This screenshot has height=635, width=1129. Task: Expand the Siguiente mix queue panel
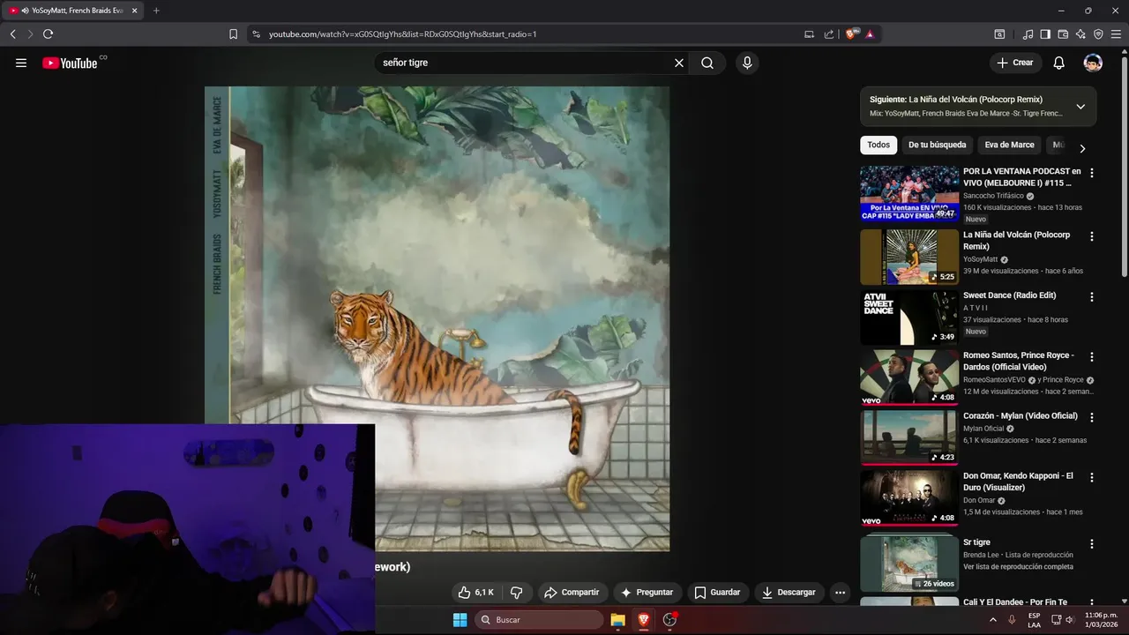pyautogui.click(x=1080, y=107)
